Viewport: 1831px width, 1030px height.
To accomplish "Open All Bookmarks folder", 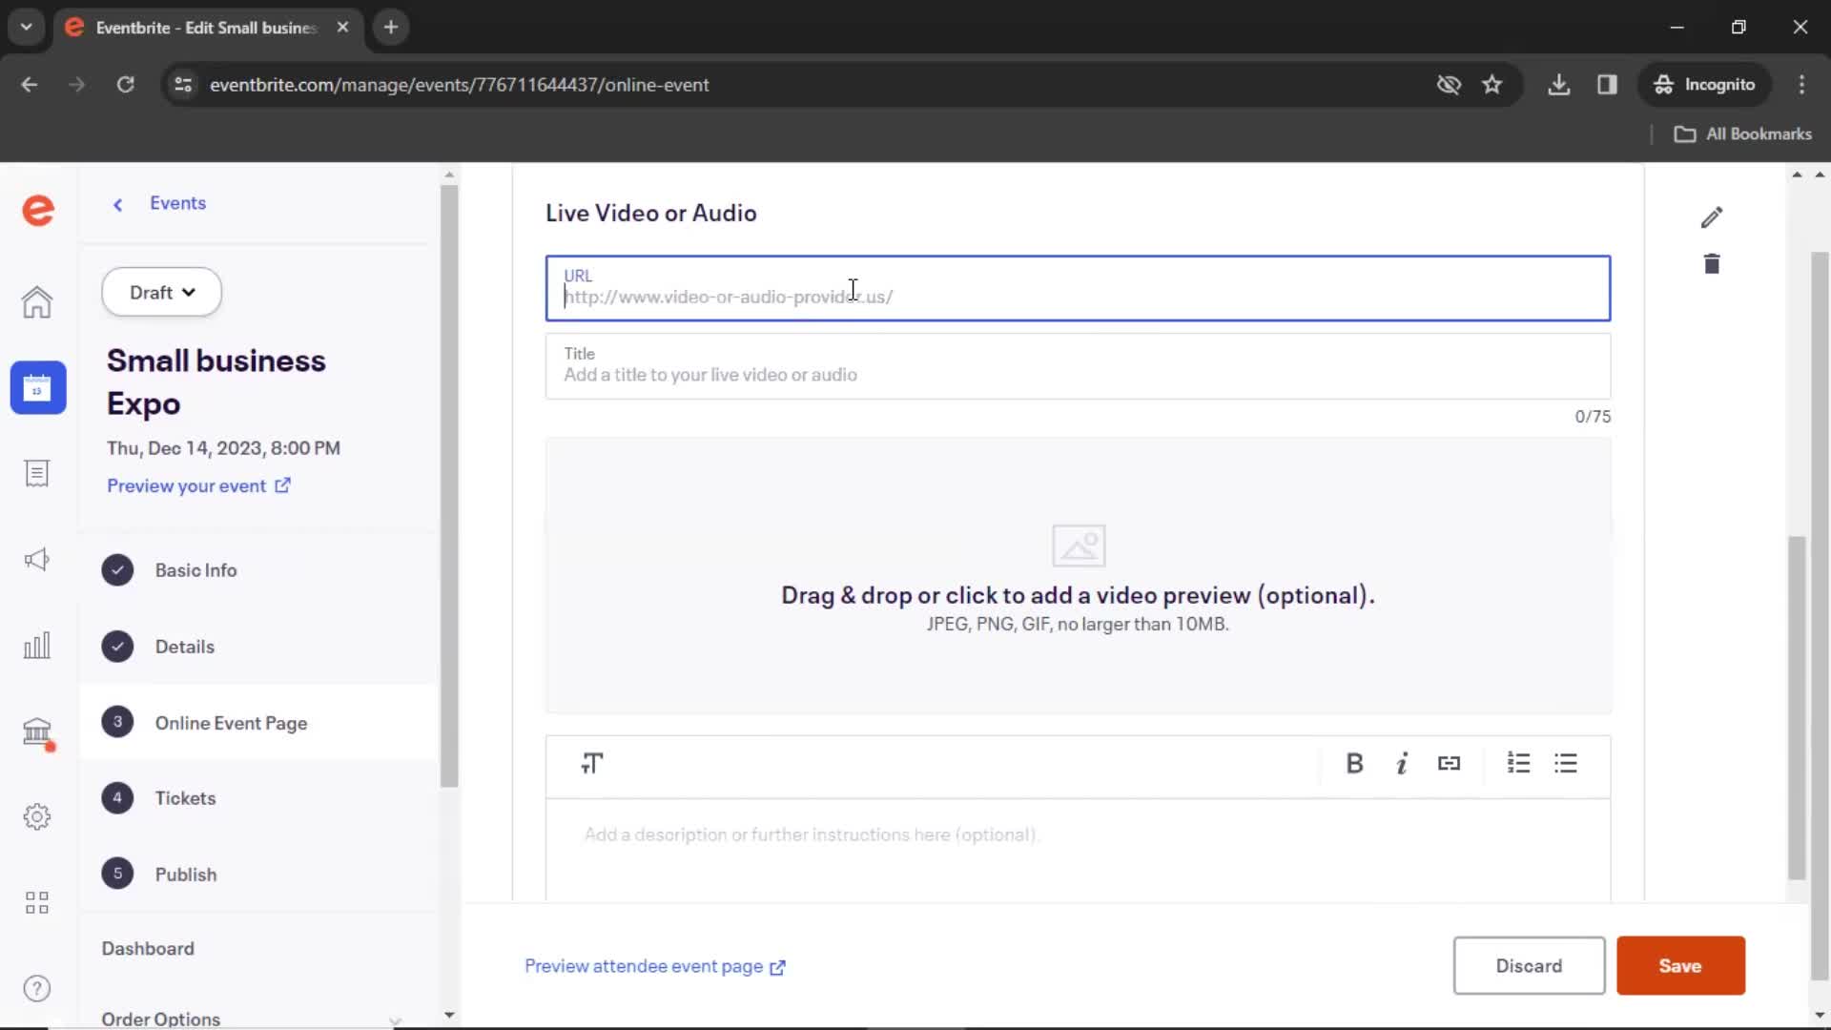I will (x=1743, y=134).
